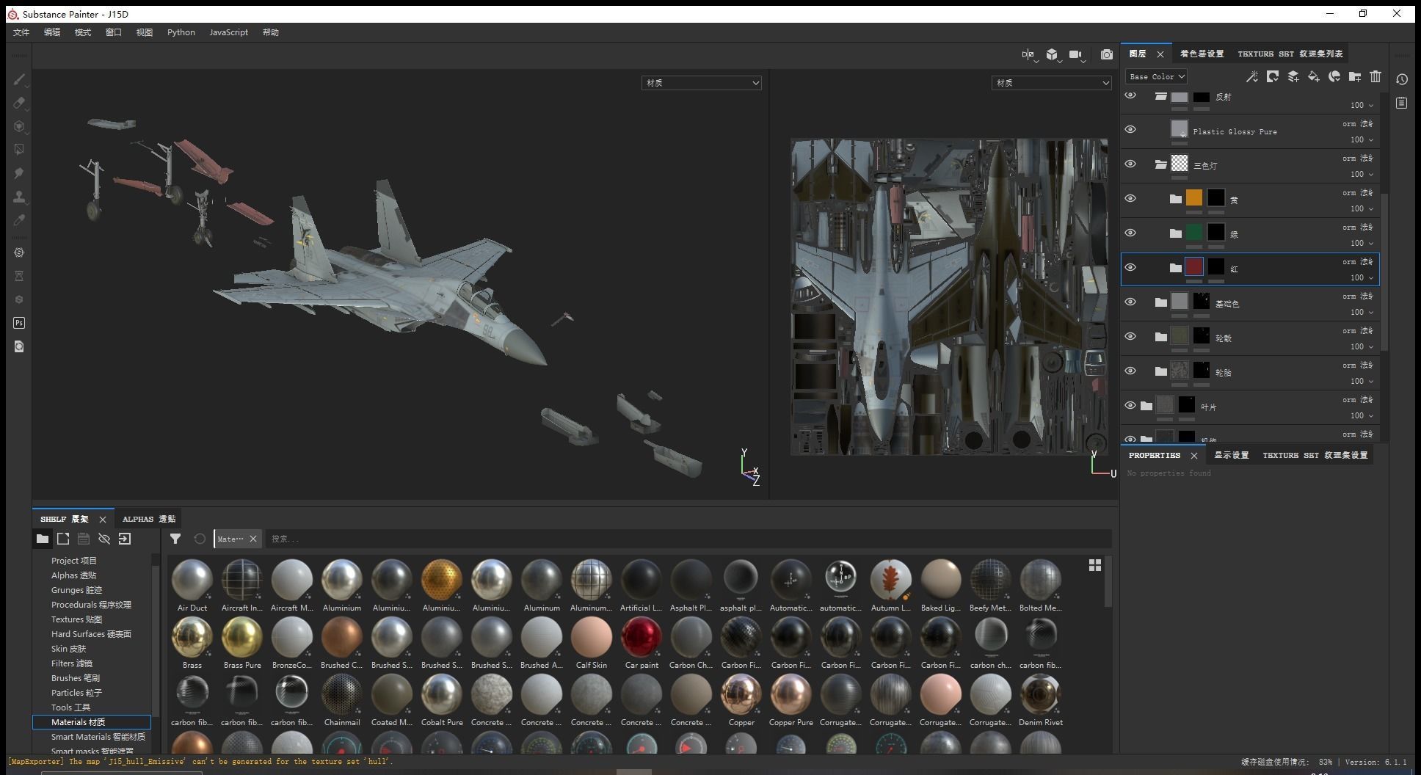Select the Eraser tool in left toolbar
This screenshot has height=775, width=1421.
(19, 103)
